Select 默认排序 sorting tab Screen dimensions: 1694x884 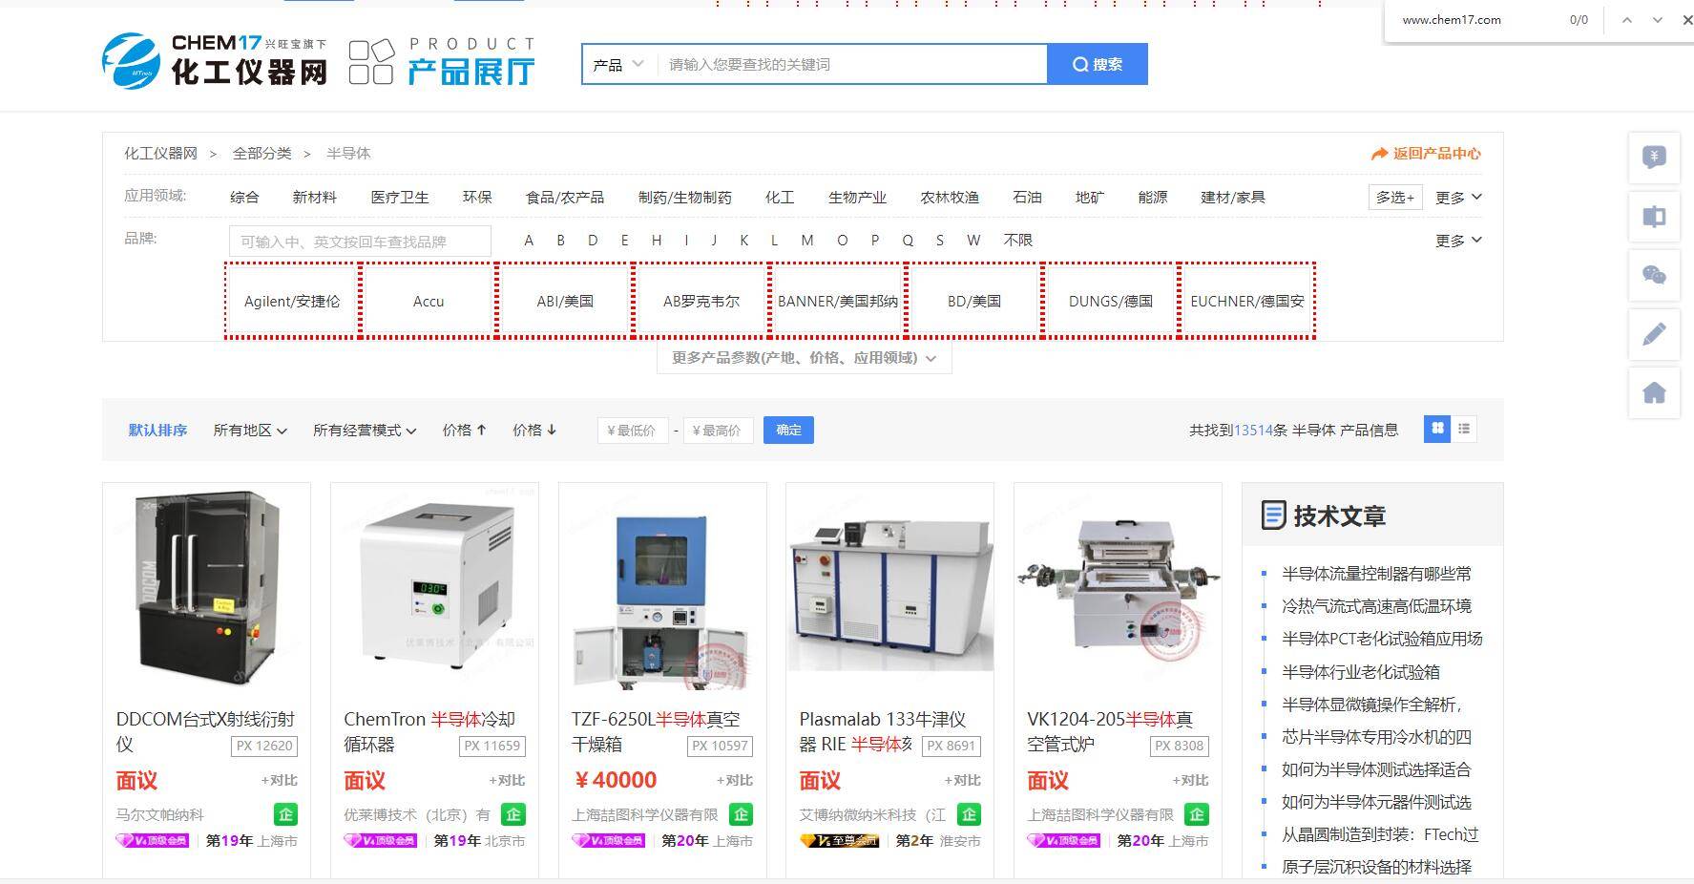pyautogui.click(x=157, y=431)
